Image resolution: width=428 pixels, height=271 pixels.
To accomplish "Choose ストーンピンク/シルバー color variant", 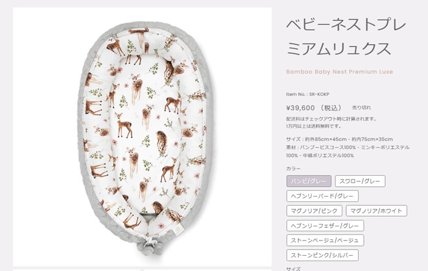I will click(x=322, y=256).
